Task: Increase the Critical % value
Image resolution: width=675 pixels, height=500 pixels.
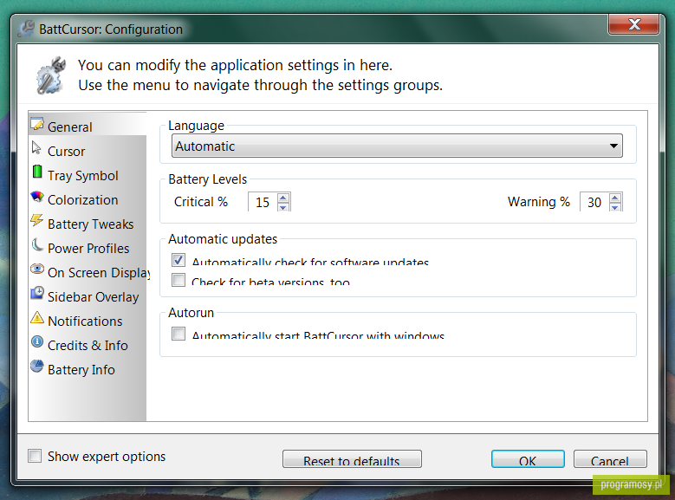Action: click(x=282, y=198)
